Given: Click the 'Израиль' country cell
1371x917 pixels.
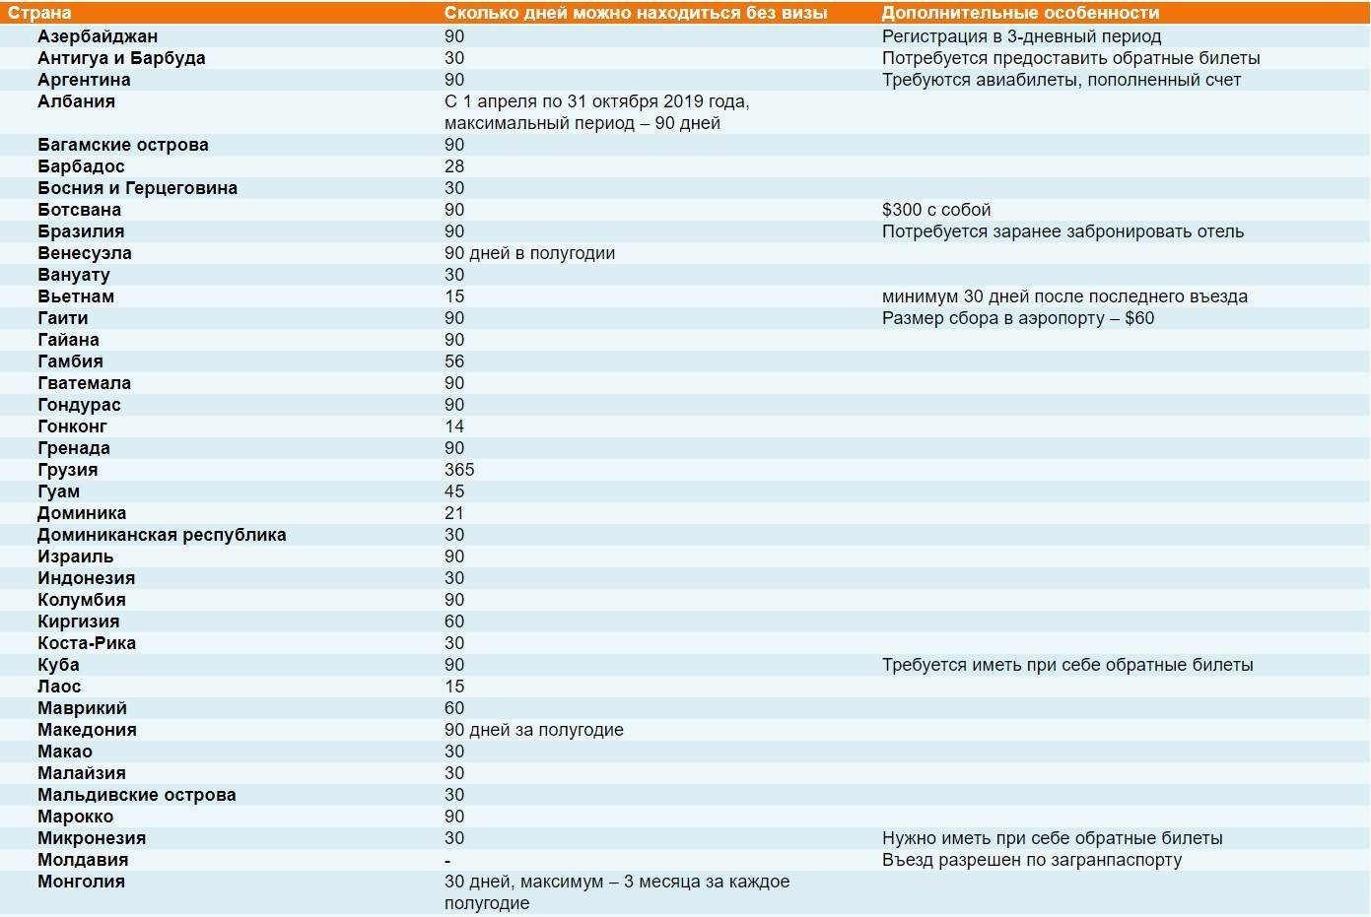Looking at the screenshot, I should point(76,557).
